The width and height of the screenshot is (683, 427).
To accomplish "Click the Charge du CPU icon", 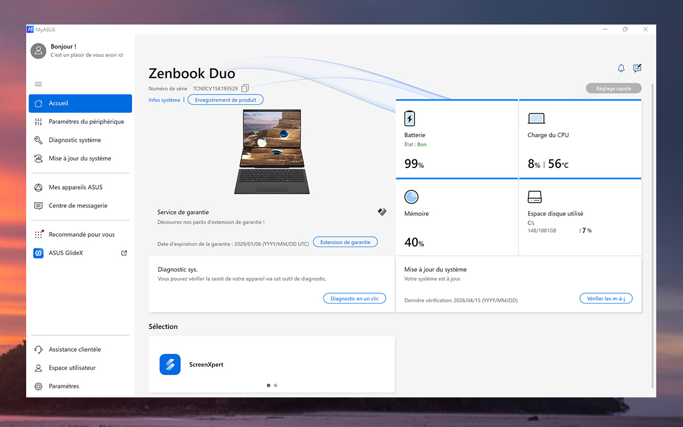I will (536, 118).
